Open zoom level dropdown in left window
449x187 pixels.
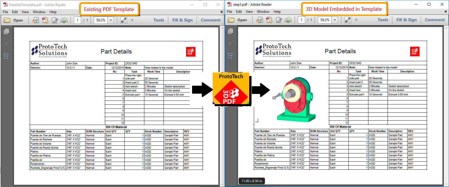(111, 20)
